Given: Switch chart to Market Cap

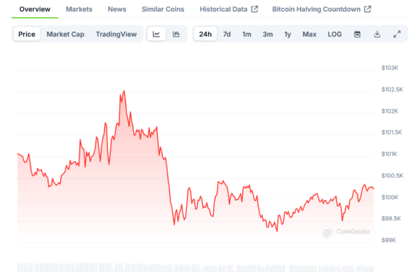Looking at the screenshot, I should pyautogui.click(x=65, y=34).
